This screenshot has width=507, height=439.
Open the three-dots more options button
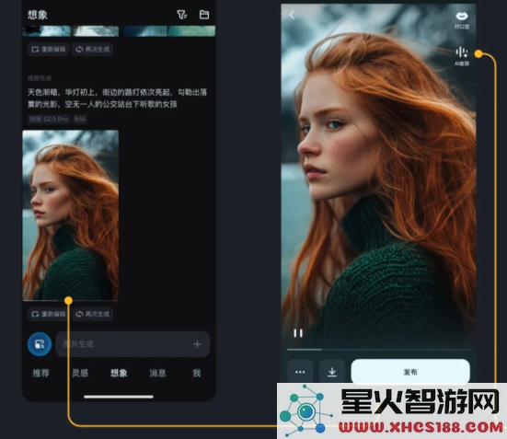click(x=300, y=372)
